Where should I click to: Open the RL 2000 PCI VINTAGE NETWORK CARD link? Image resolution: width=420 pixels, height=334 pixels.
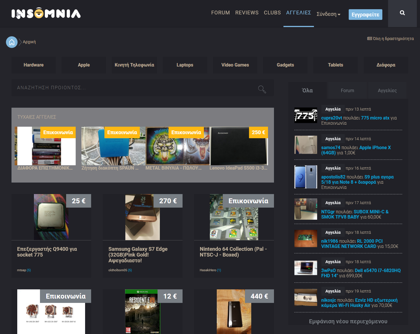click(352, 244)
